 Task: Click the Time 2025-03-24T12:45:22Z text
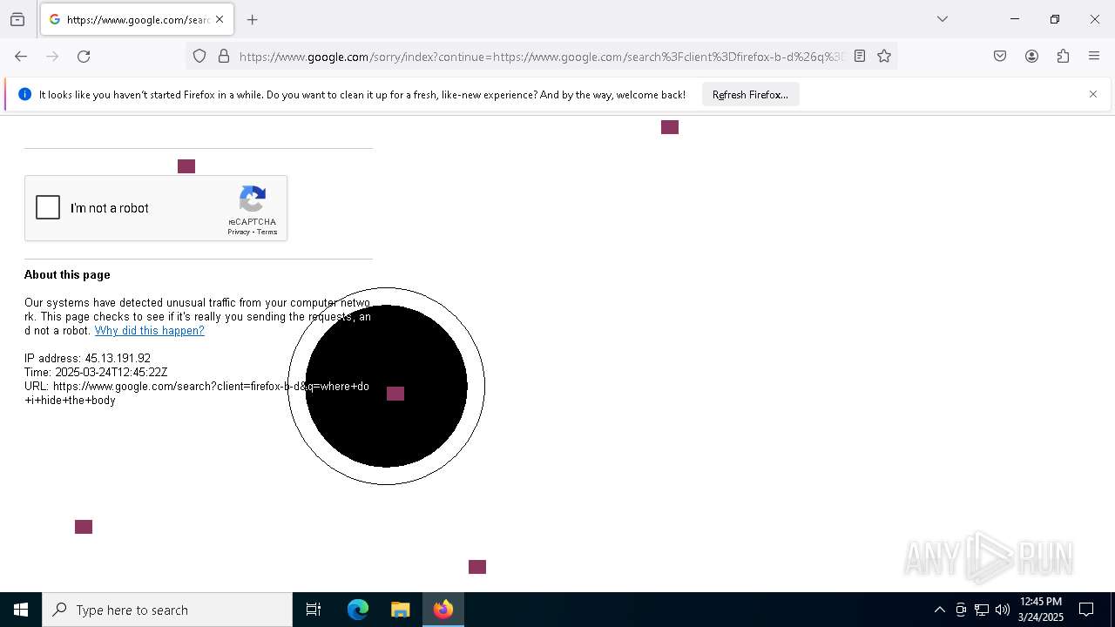[x=96, y=373]
